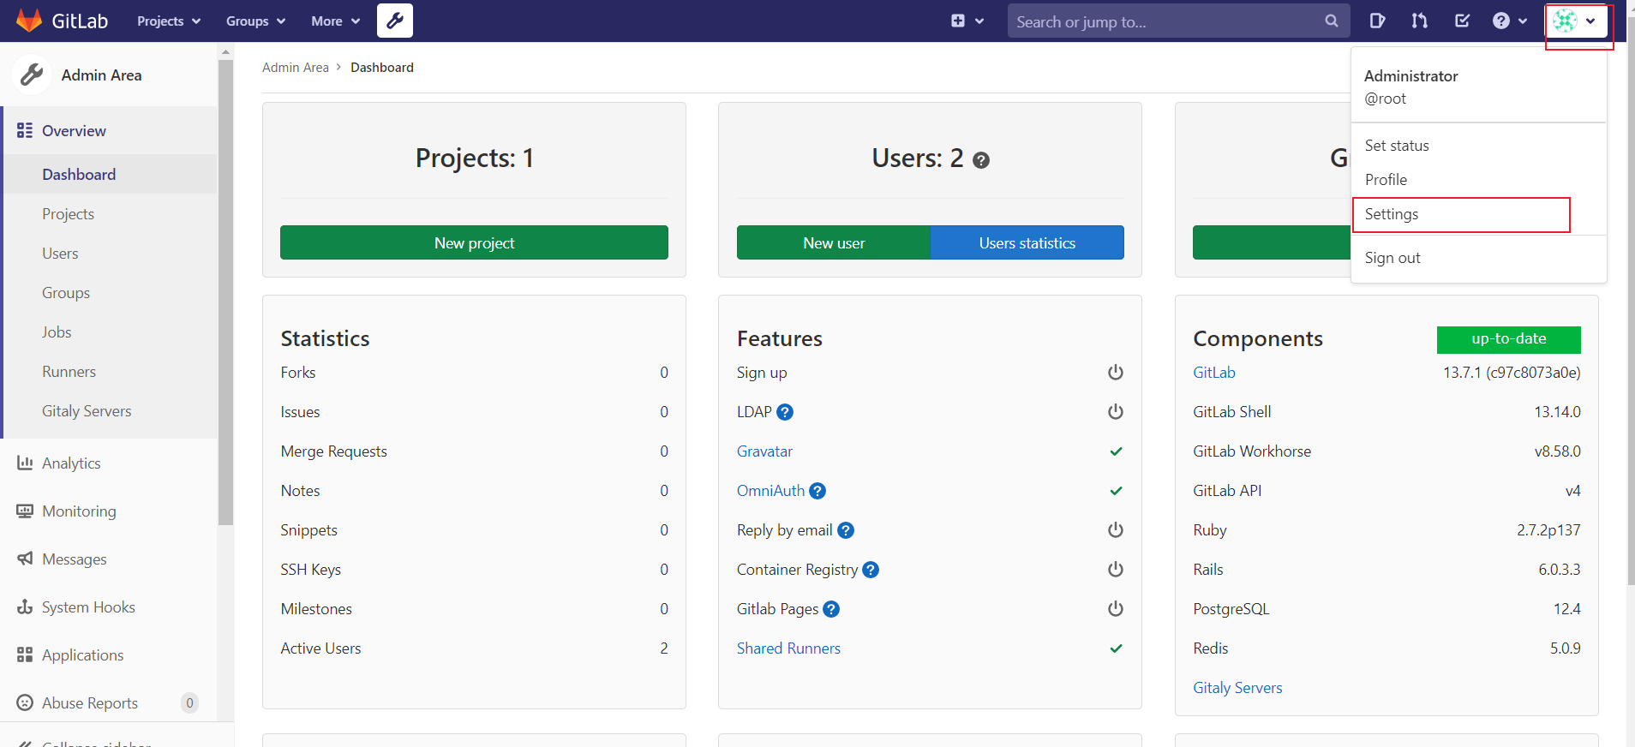1635x747 pixels.
Task: Select Set status from user menu
Action: click(1397, 146)
